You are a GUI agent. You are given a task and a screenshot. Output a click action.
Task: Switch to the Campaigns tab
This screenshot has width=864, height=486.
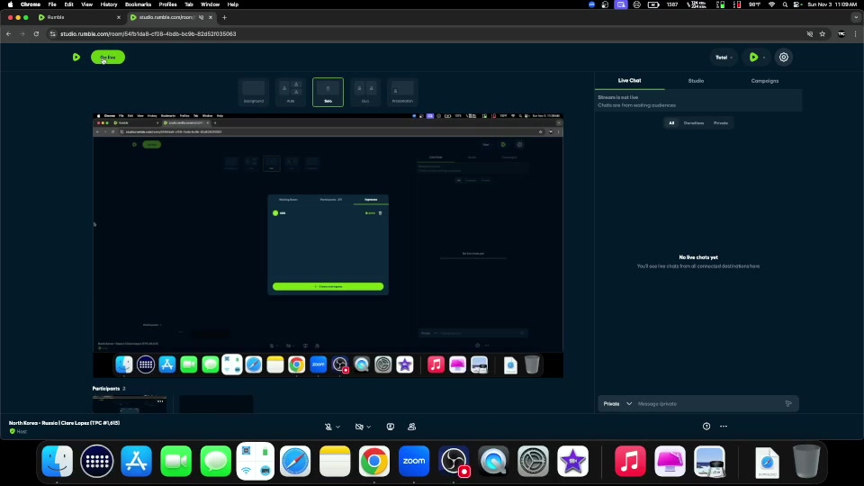pyautogui.click(x=765, y=81)
